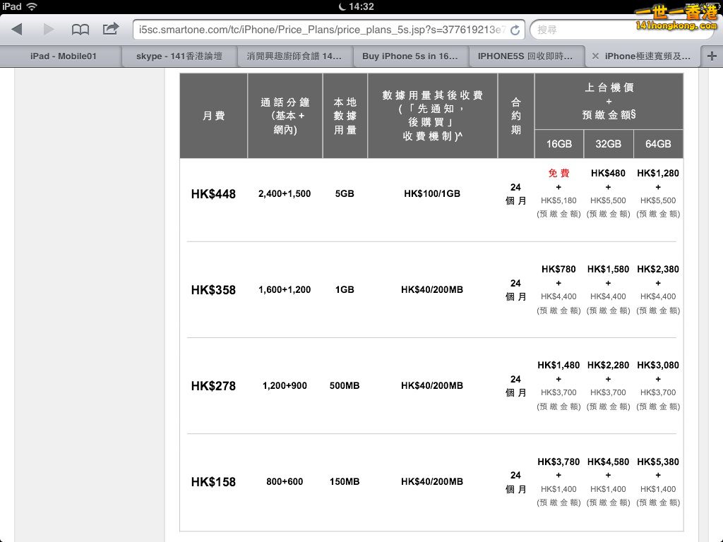Select the HK$448 monthly plan
The image size is (723, 542).
click(x=213, y=194)
